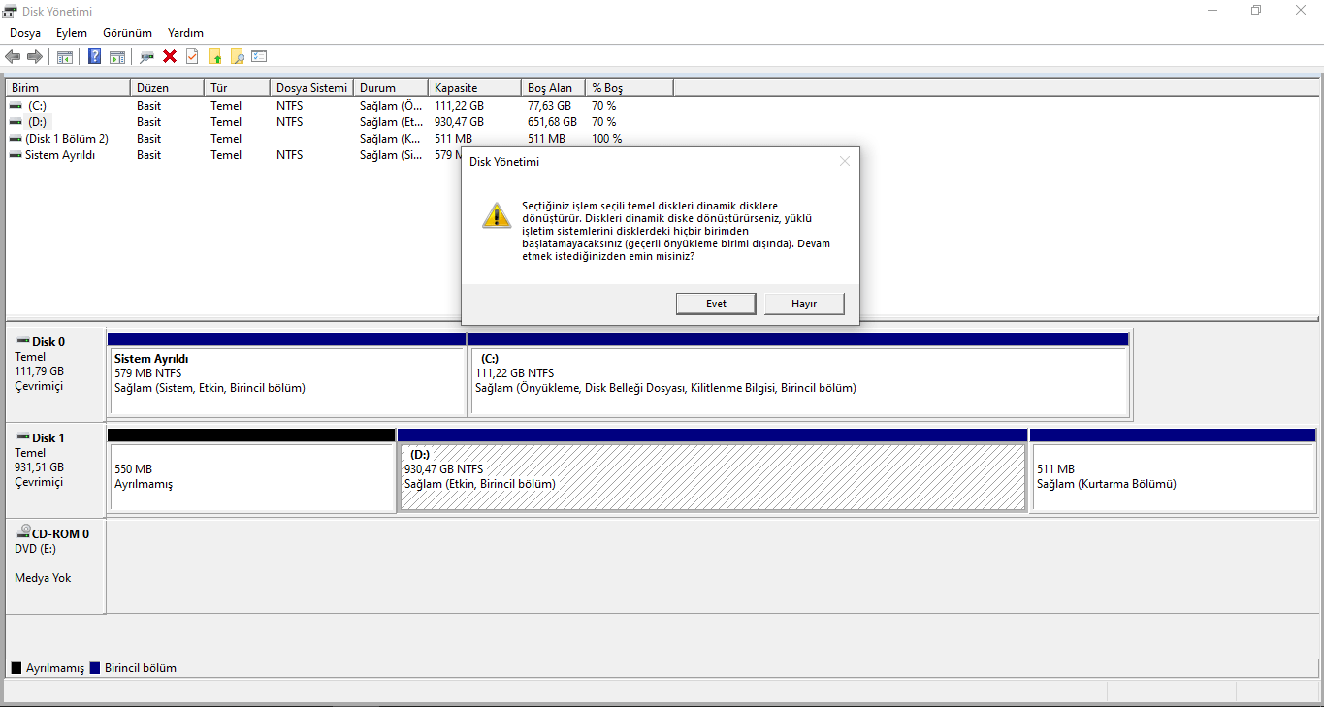Image resolution: width=1324 pixels, height=707 pixels.
Task: Click the yellow page with magnifier icon
Action: (237, 56)
